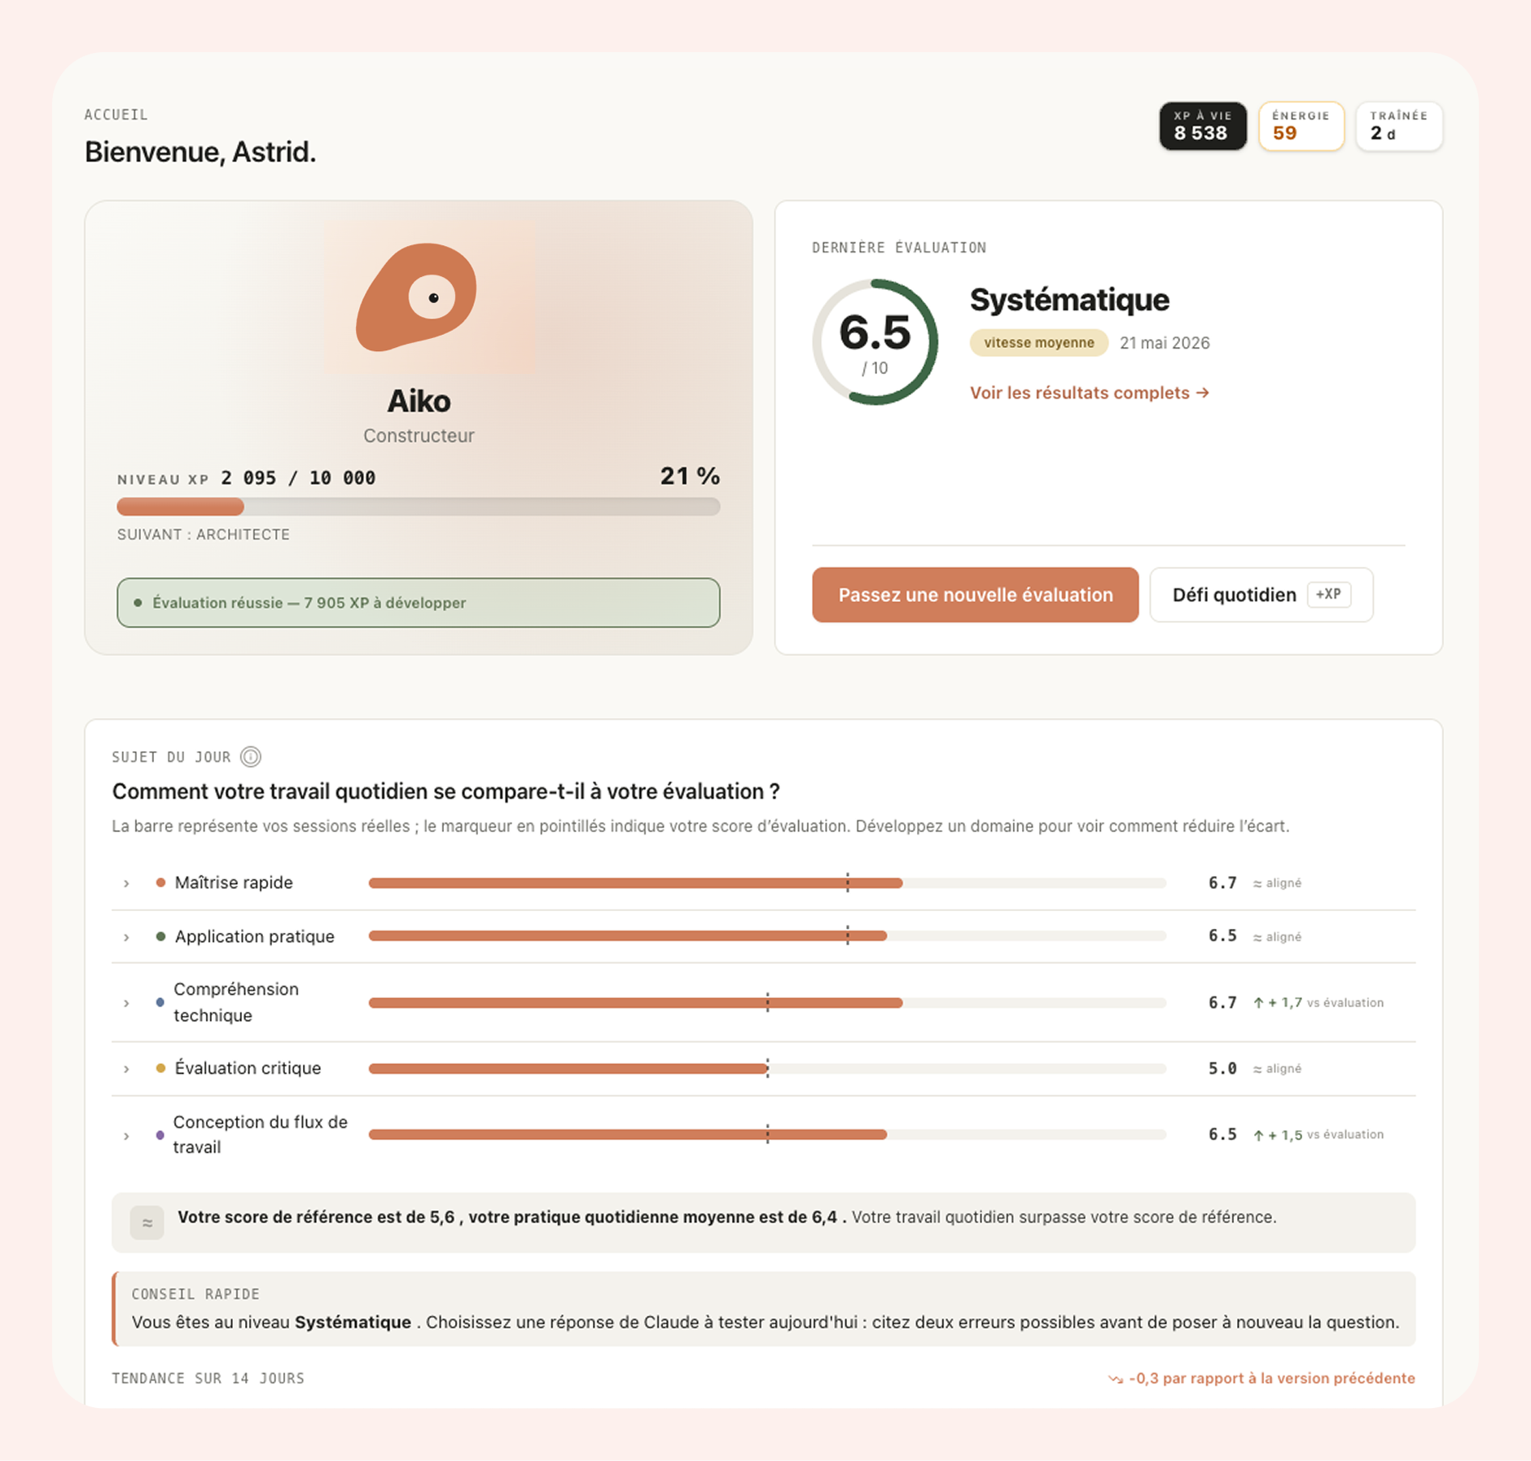Click the Évaluation réussie 7 905 XP banner
This screenshot has width=1531, height=1461.
click(x=418, y=603)
